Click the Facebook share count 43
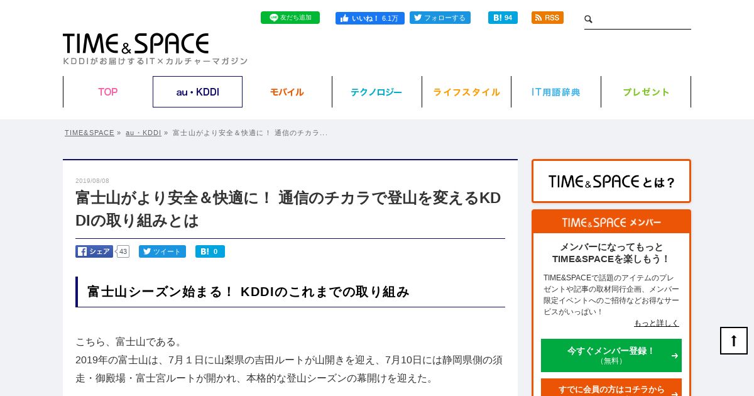 (x=123, y=251)
